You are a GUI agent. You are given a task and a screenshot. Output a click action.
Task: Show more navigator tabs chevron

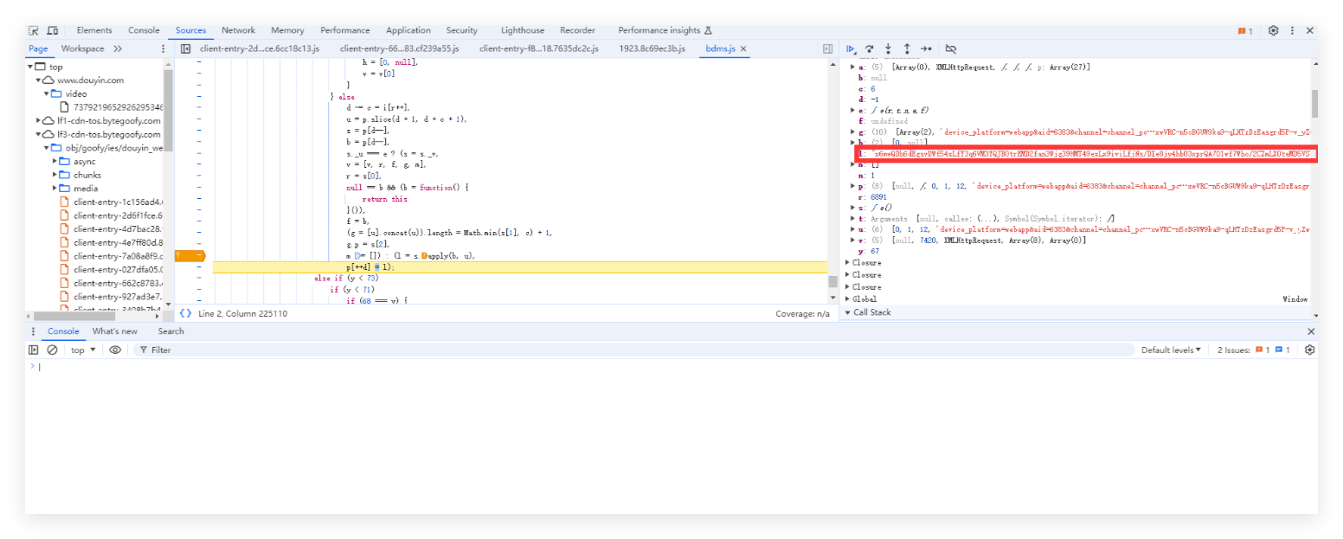point(118,49)
